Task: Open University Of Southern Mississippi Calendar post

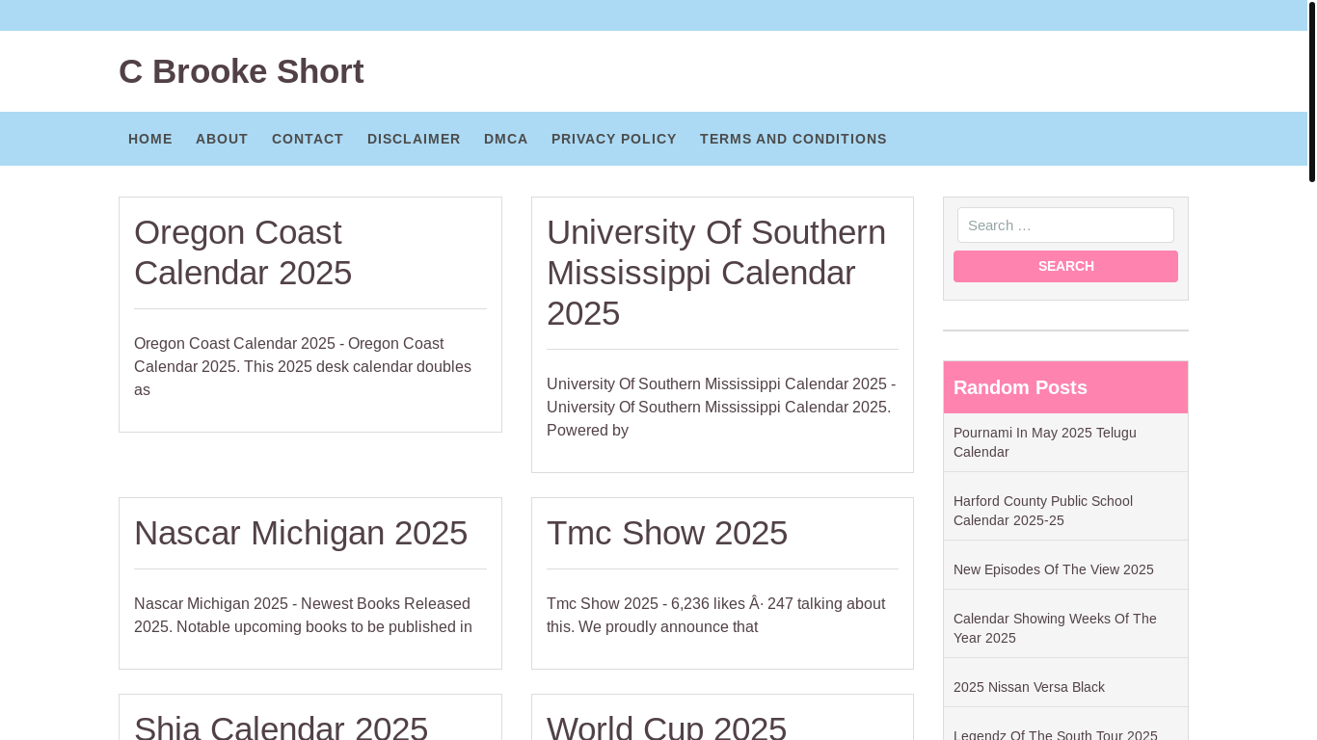Action: point(716,273)
